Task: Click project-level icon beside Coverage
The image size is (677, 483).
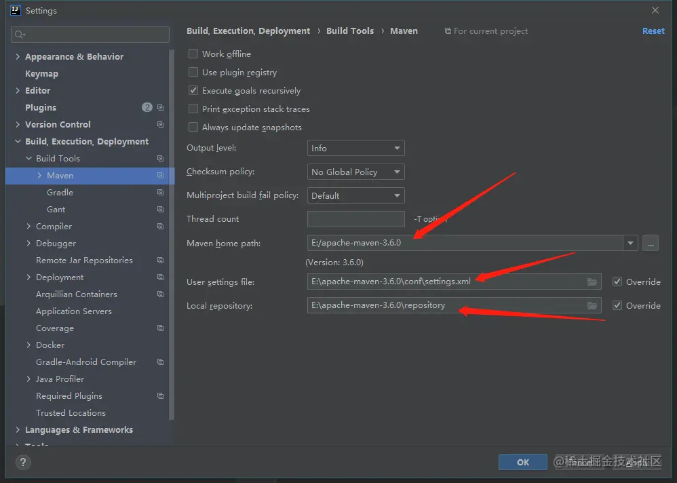Action: [161, 328]
